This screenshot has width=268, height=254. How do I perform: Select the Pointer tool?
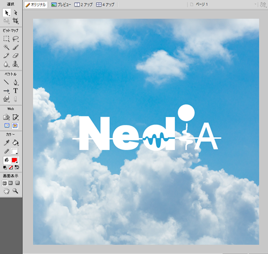(x=6, y=13)
